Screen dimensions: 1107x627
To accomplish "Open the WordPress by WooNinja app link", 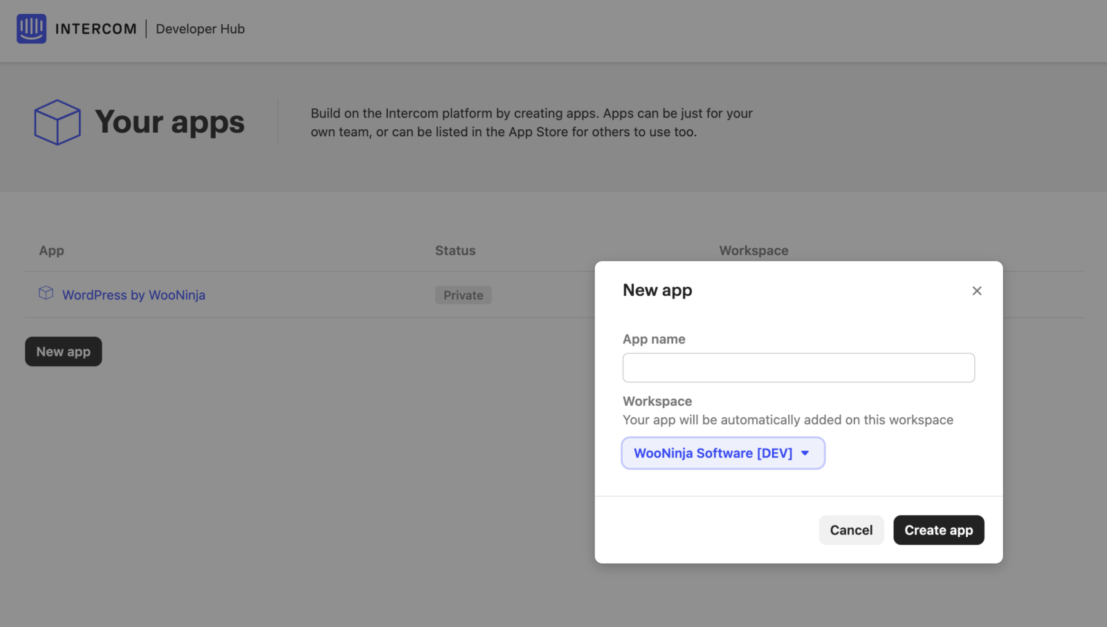I will pos(134,295).
